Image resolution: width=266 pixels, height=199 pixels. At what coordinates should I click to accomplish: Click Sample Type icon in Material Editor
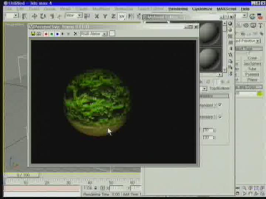pos(230,24)
